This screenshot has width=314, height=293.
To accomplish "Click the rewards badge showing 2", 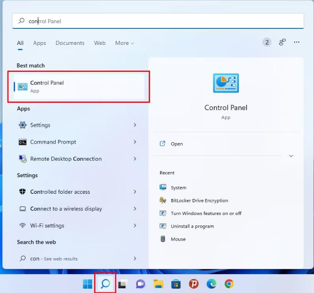I will pyautogui.click(x=267, y=42).
